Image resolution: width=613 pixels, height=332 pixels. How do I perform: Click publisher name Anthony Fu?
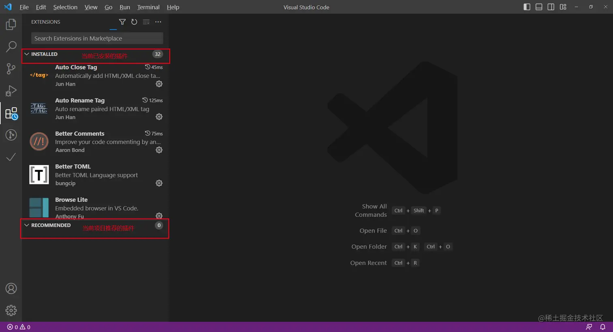click(70, 216)
